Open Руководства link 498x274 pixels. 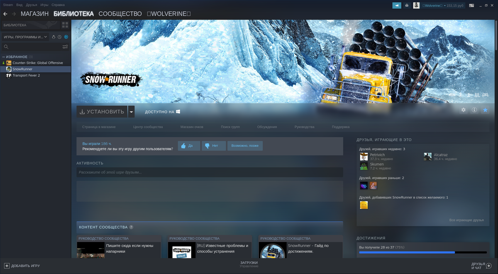tap(304, 127)
